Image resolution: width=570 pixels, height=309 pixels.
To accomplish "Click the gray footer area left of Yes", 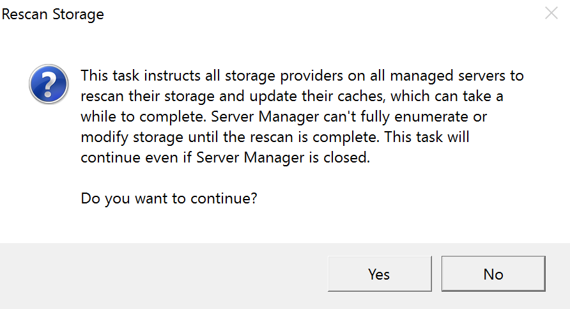I will click(160, 274).
